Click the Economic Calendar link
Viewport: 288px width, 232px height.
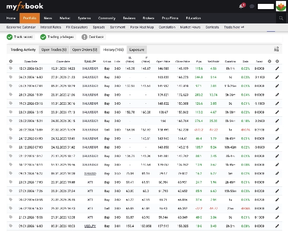22,27
